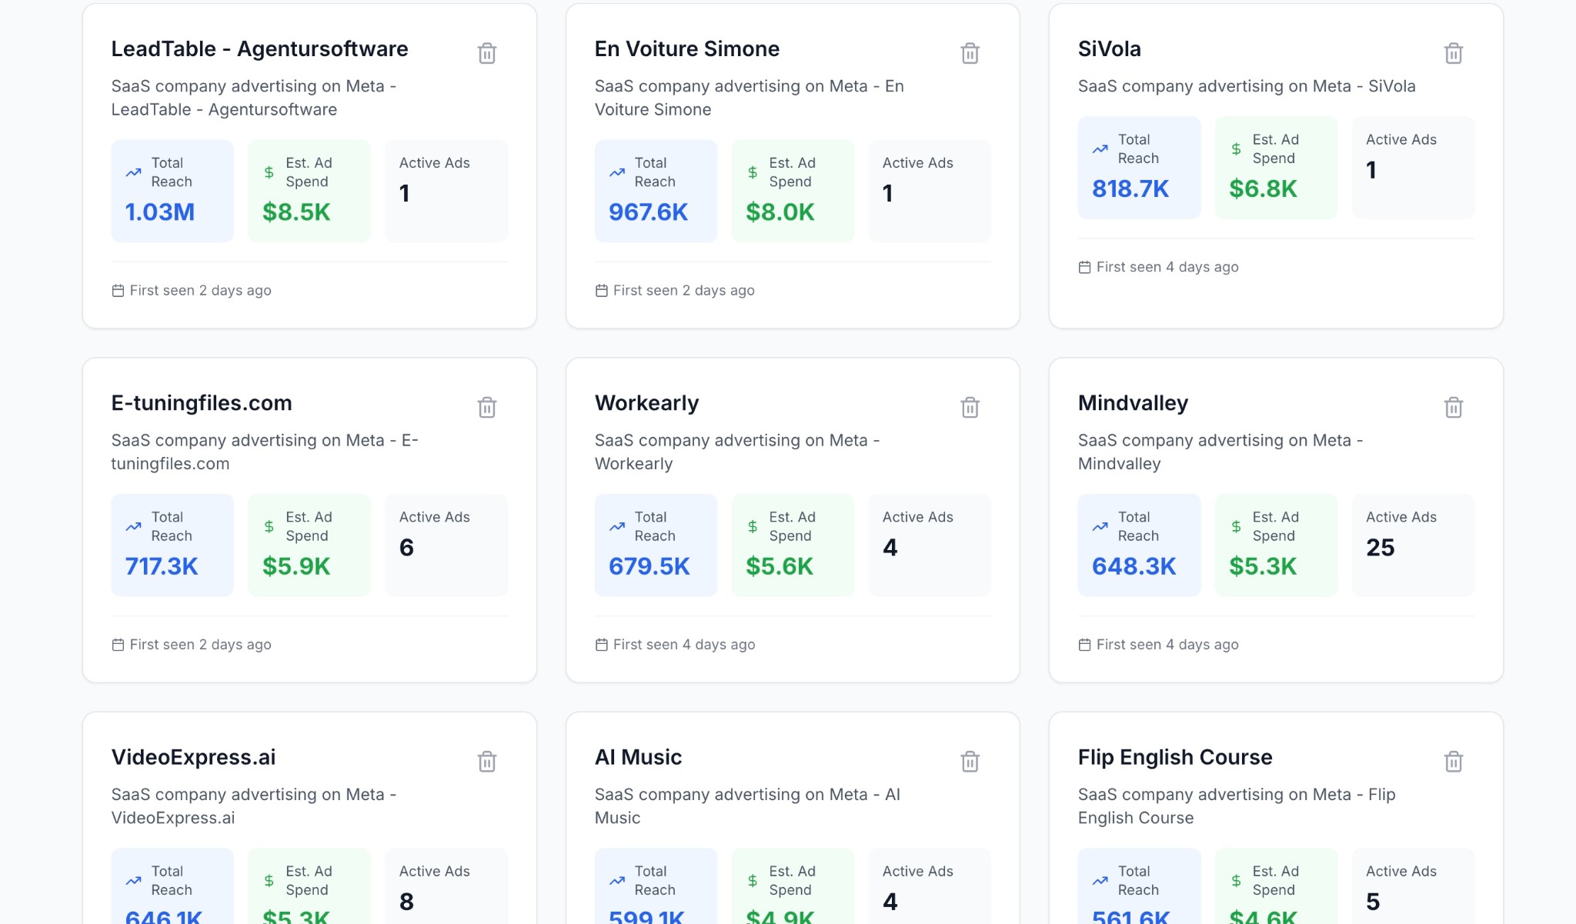Open the Mindvalley card title
This screenshot has width=1576, height=924.
[x=1133, y=403]
